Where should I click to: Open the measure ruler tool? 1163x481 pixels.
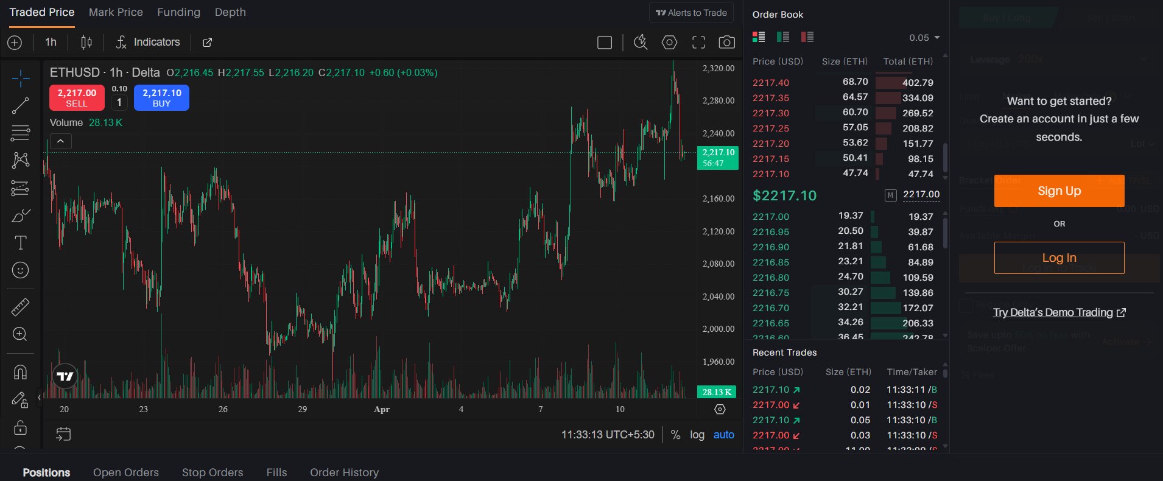(x=20, y=307)
